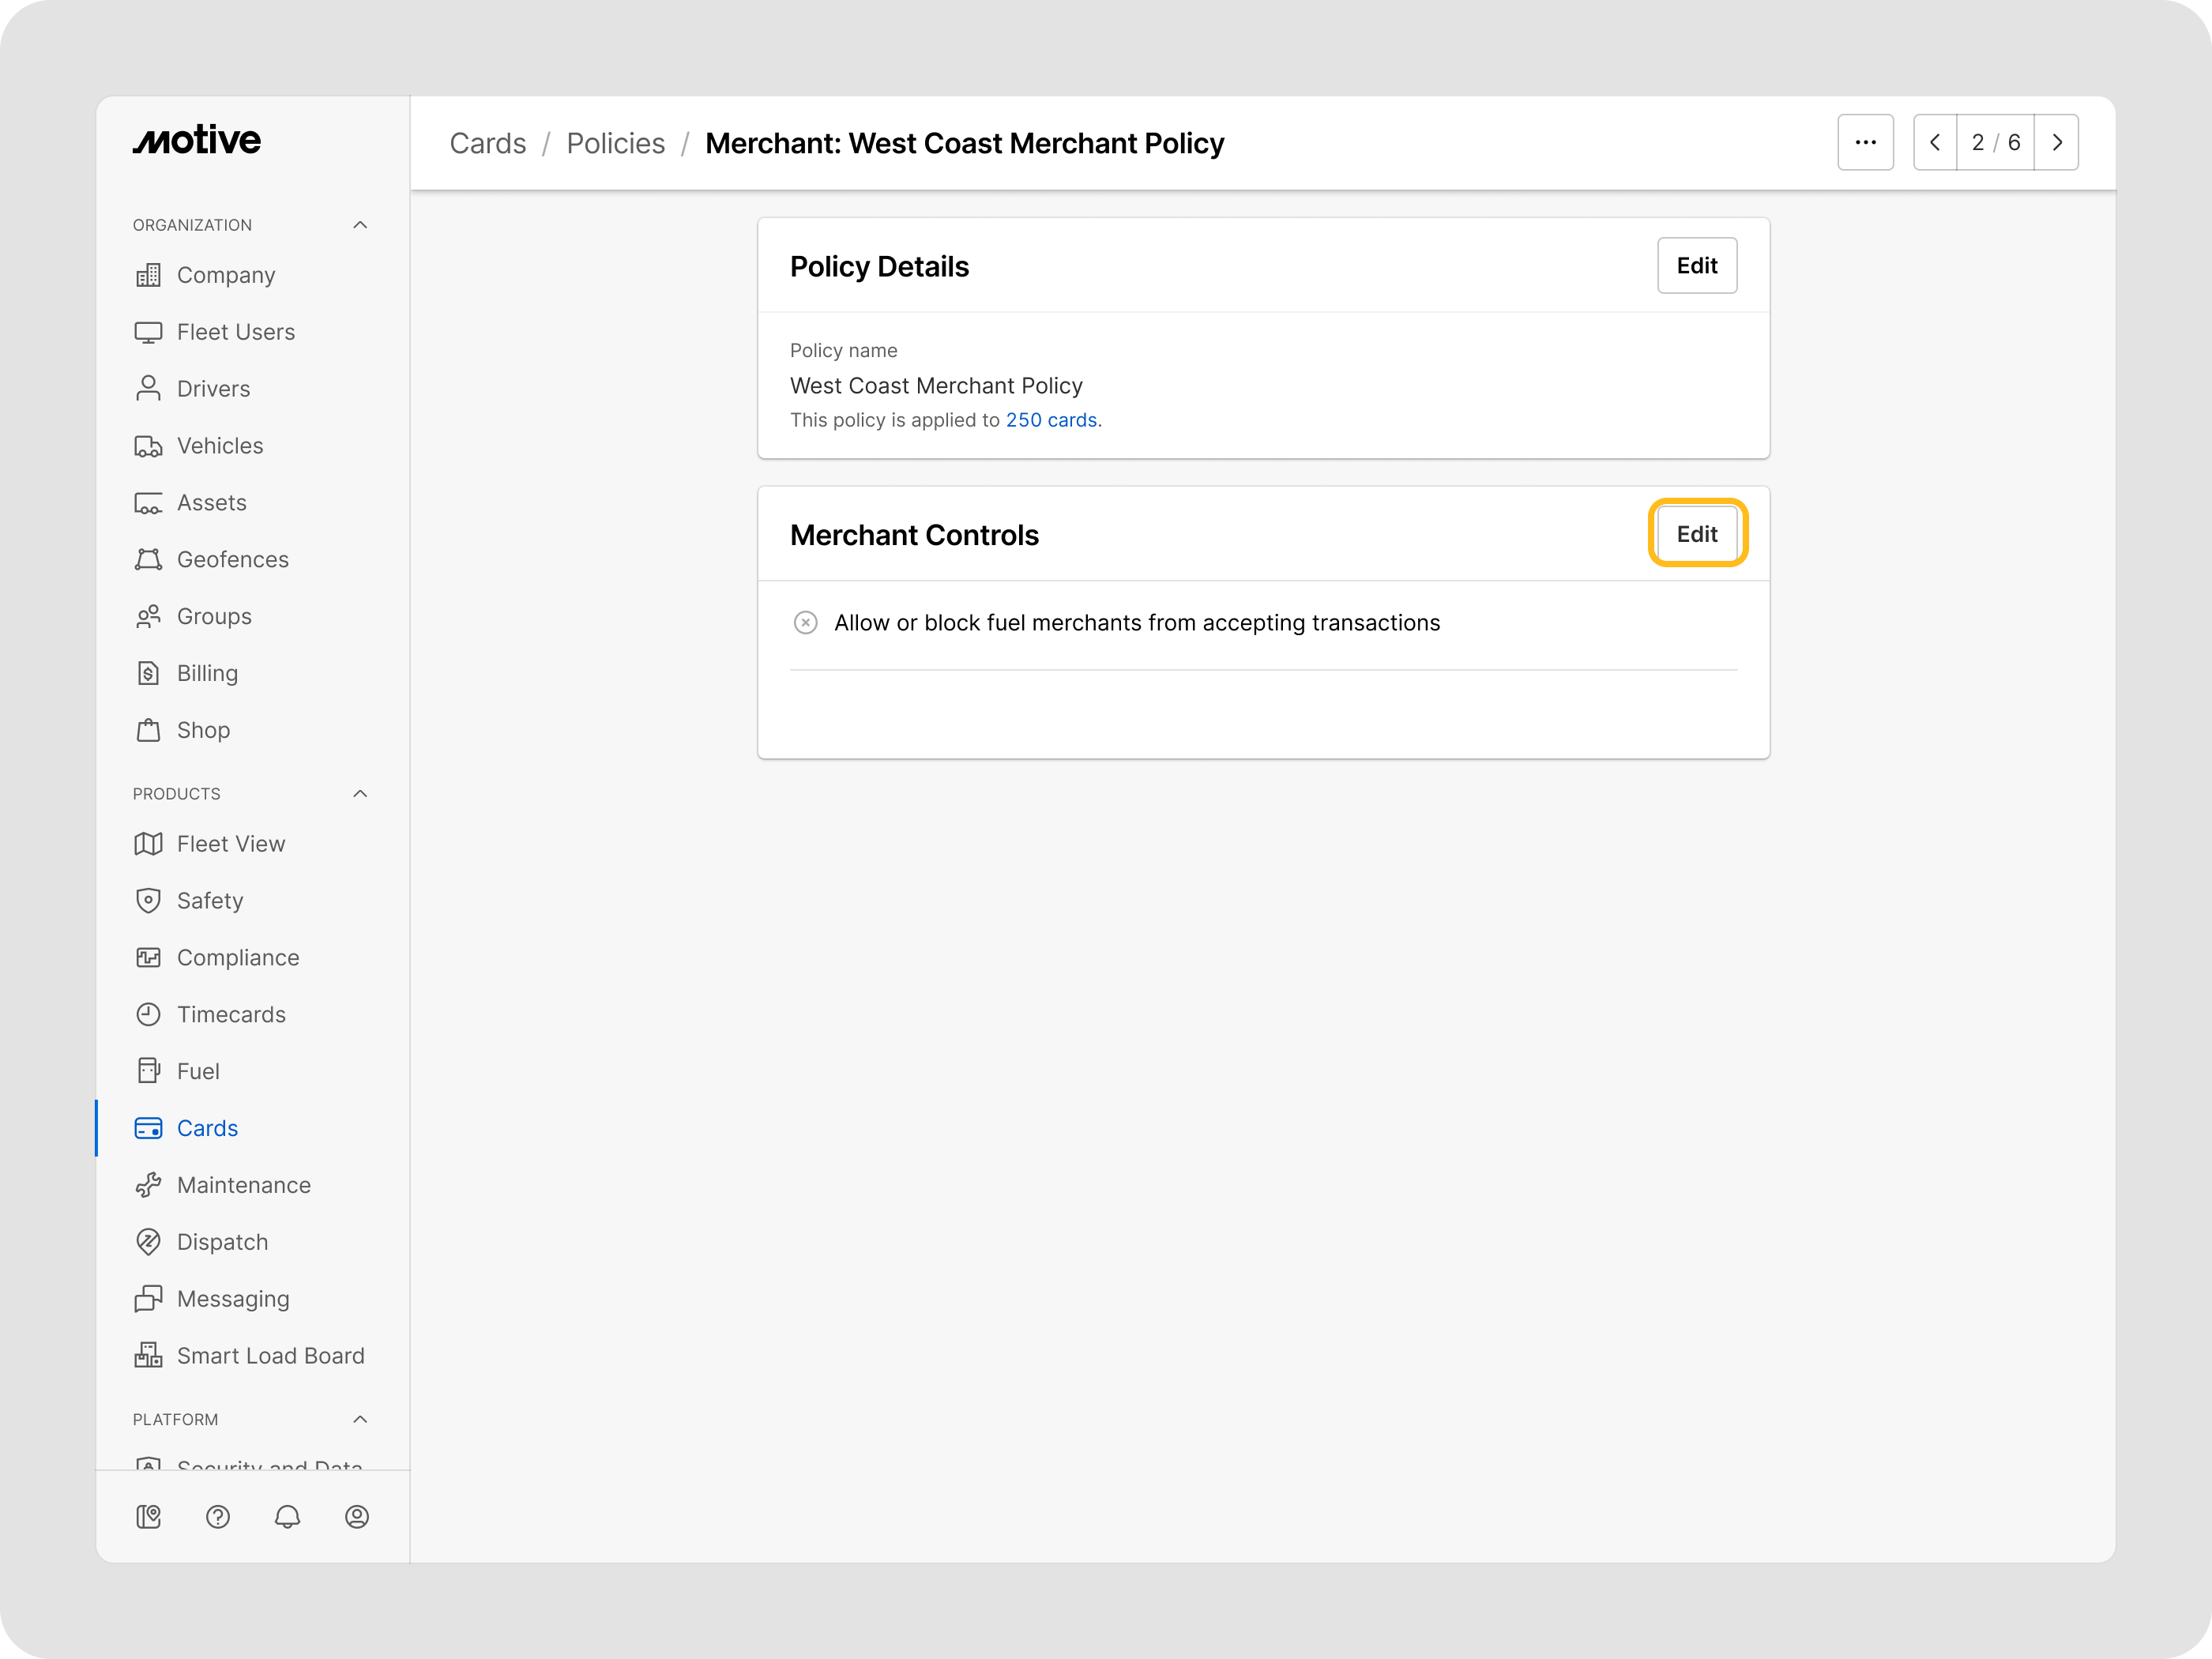Collapse the Platform section
The height and width of the screenshot is (1659, 2212).
click(360, 1420)
